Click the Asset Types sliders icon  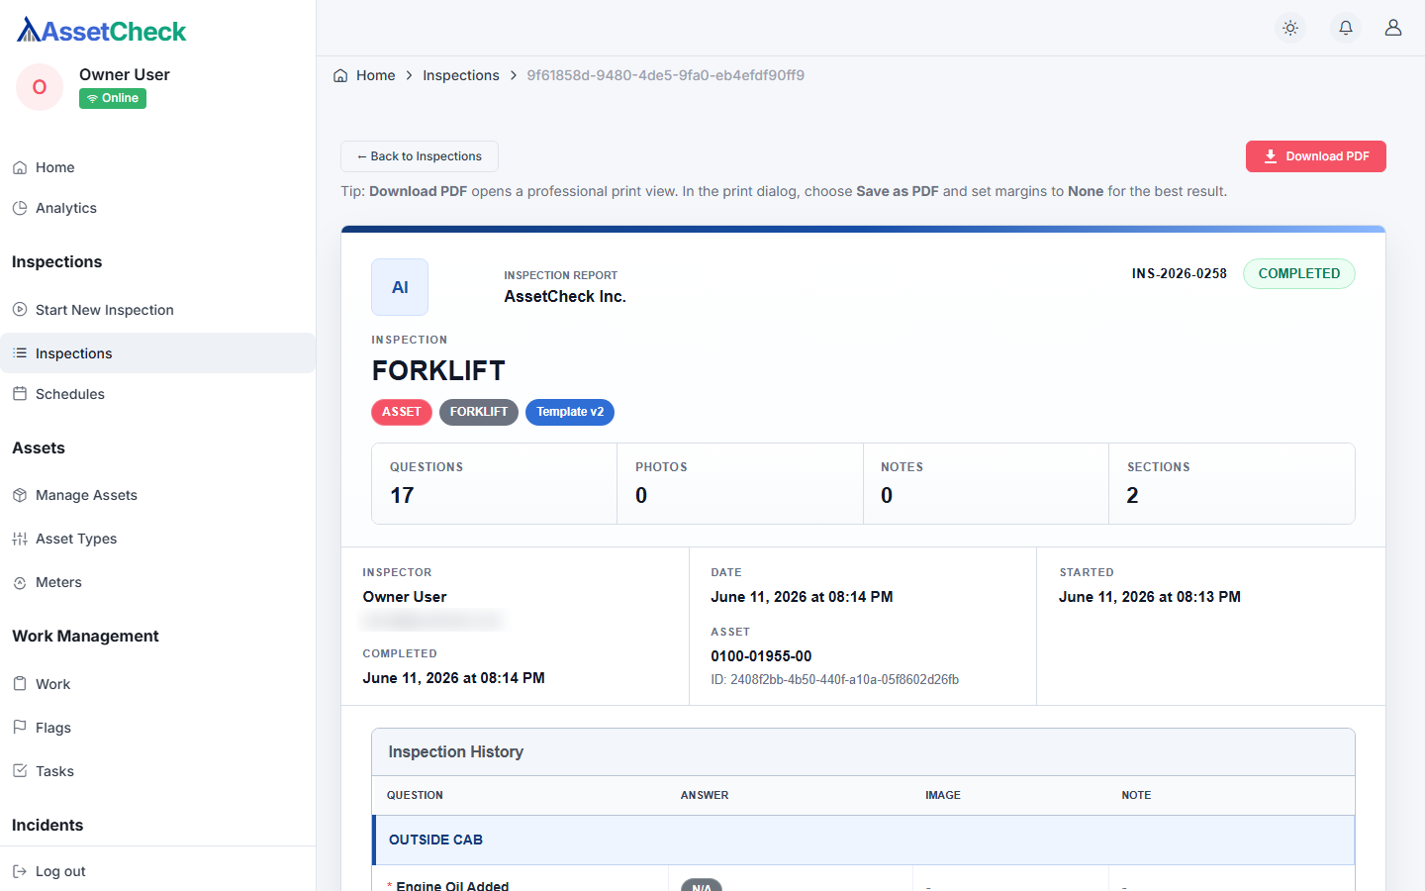[20, 539]
